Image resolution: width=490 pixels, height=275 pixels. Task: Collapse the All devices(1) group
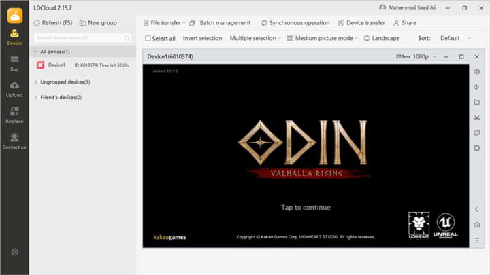click(x=35, y=52)
